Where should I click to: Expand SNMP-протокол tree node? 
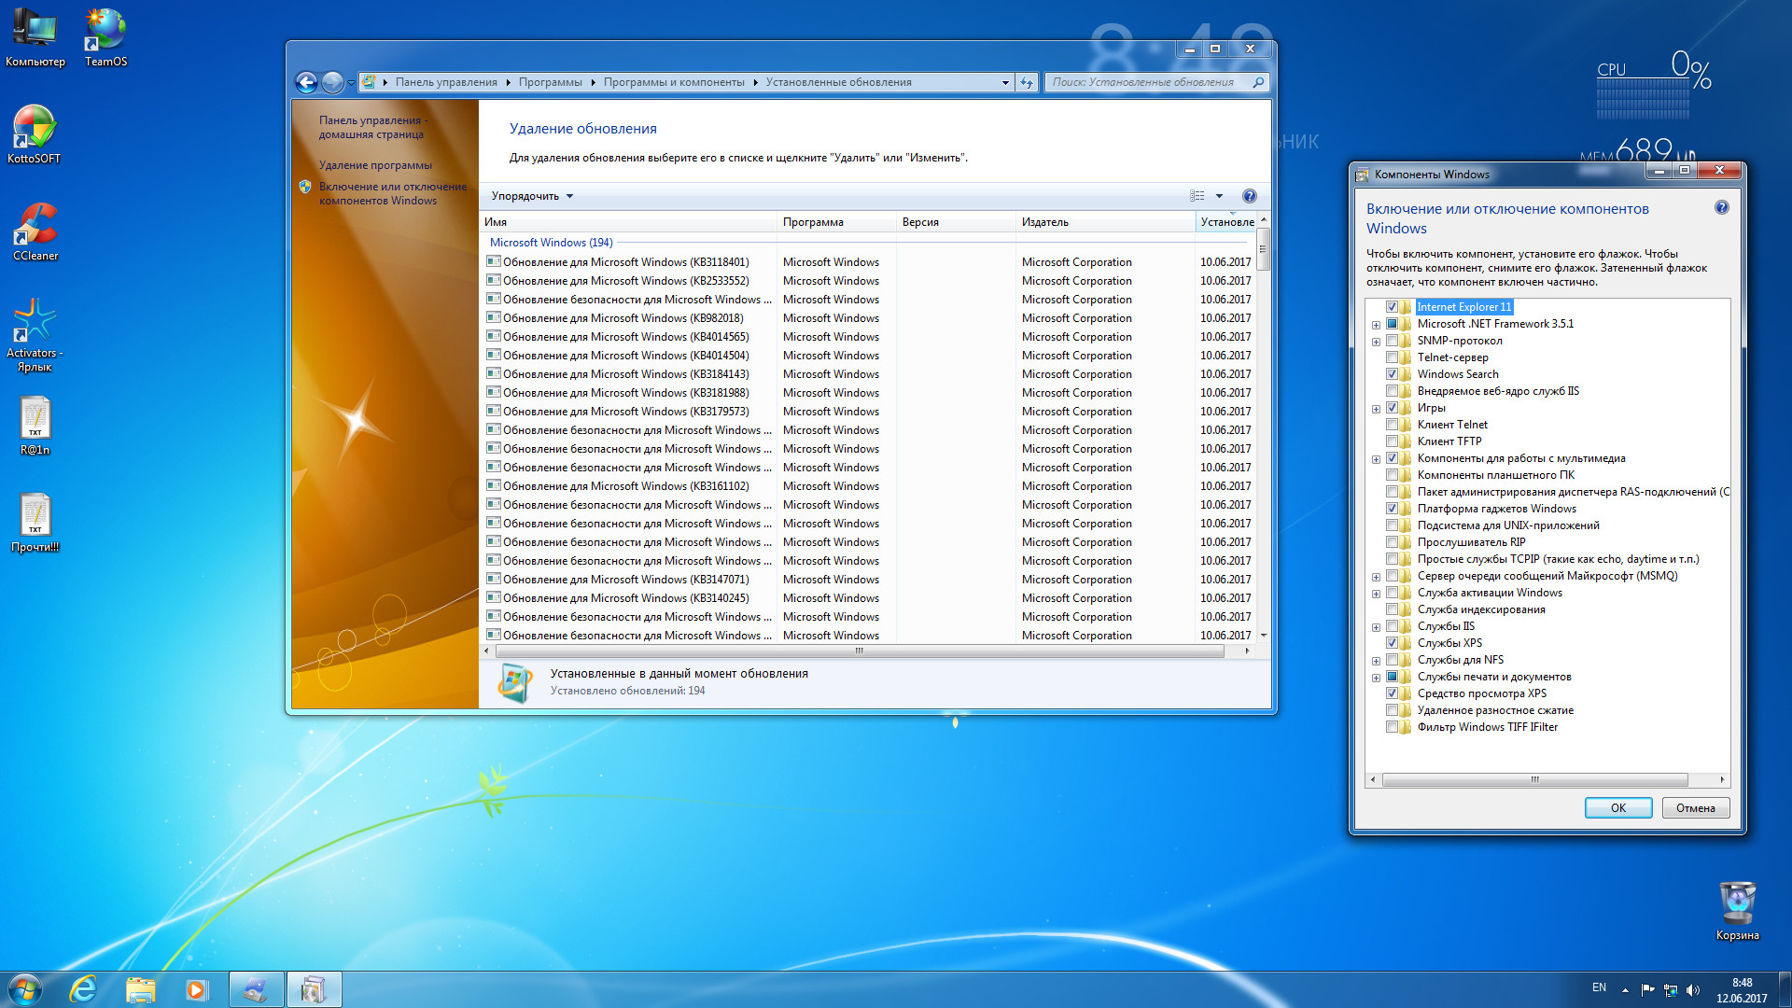click(1376, 342)
